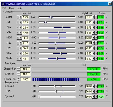The width and height of the screenshot is (113, 107).
Task: Click the Power Fan 4,561 RPM status
Action: coord(94,79)
